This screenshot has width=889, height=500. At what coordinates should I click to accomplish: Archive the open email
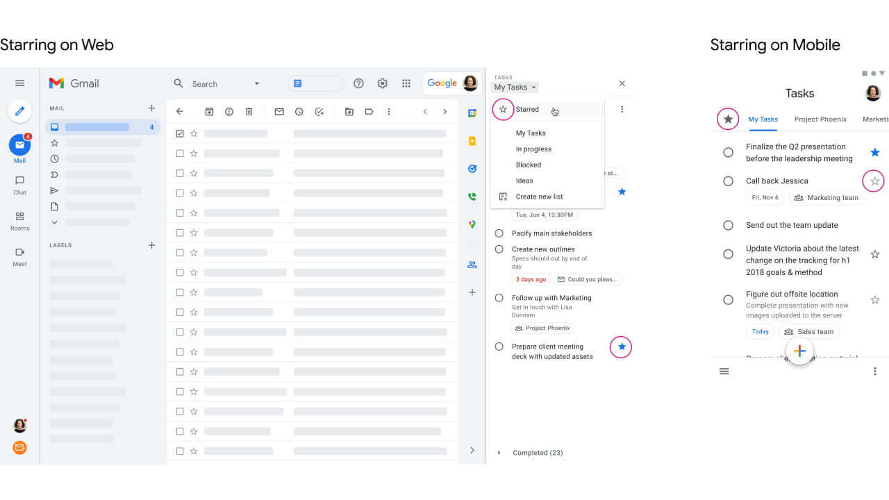[x=209, y=111]
